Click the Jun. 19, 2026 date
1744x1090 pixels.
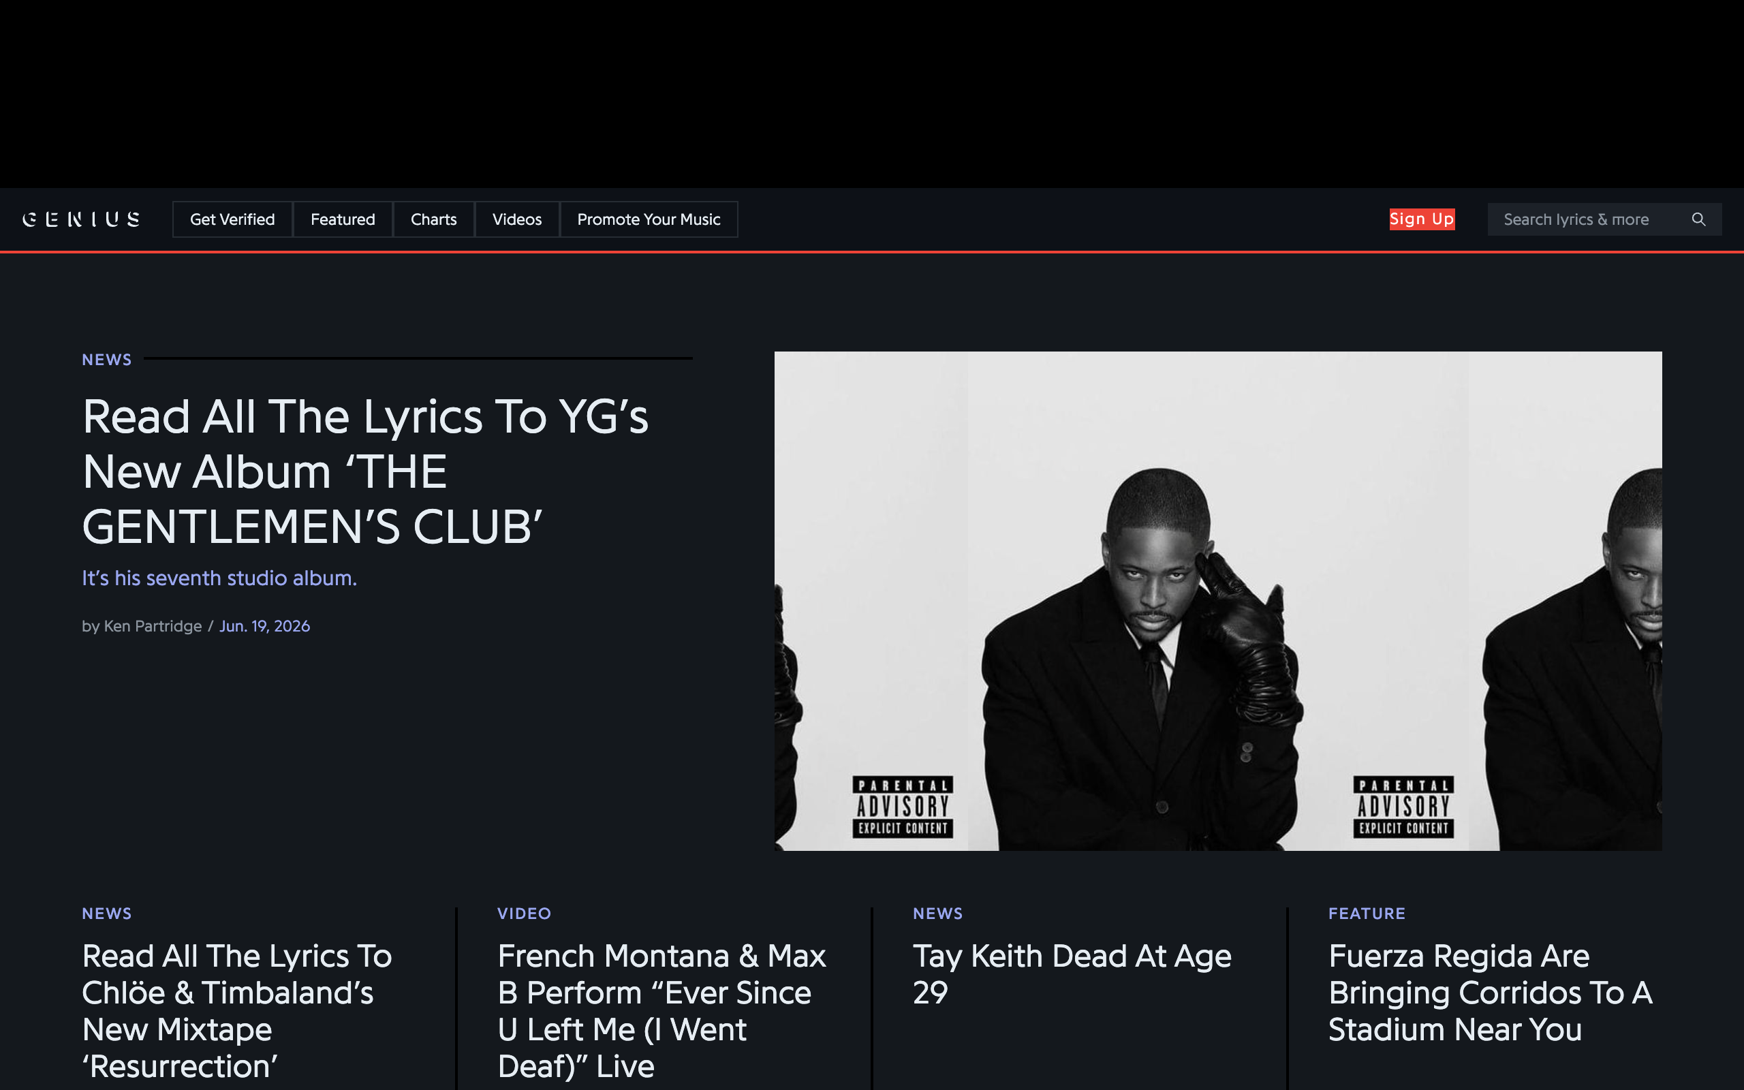pos(264,626)
